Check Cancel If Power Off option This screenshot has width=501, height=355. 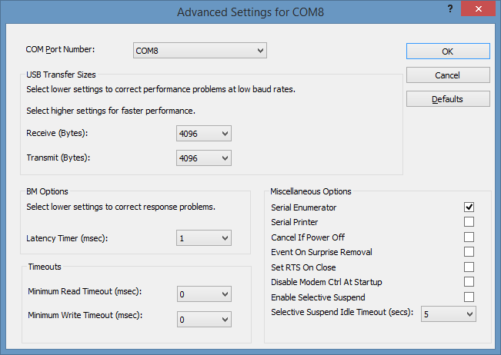pos(469,237)
